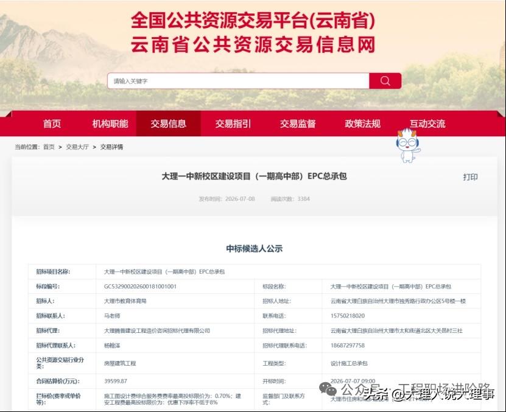This screenshot has height=412, width=506.
Task: Click the 拦标价 price limit description text
Action: pos(172,399)
